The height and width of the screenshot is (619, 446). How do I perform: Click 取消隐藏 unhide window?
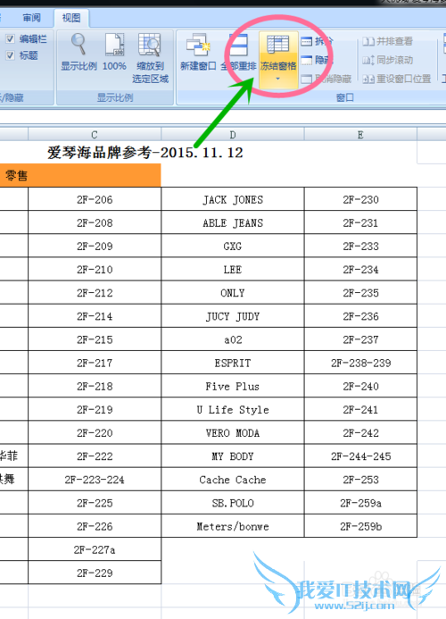[326, 79]
